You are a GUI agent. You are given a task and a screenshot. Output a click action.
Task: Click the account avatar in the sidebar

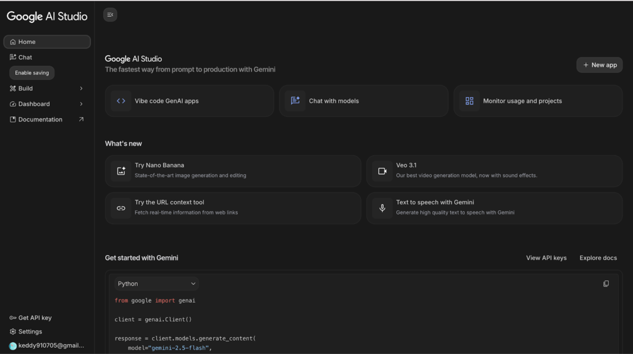(13, 346)
